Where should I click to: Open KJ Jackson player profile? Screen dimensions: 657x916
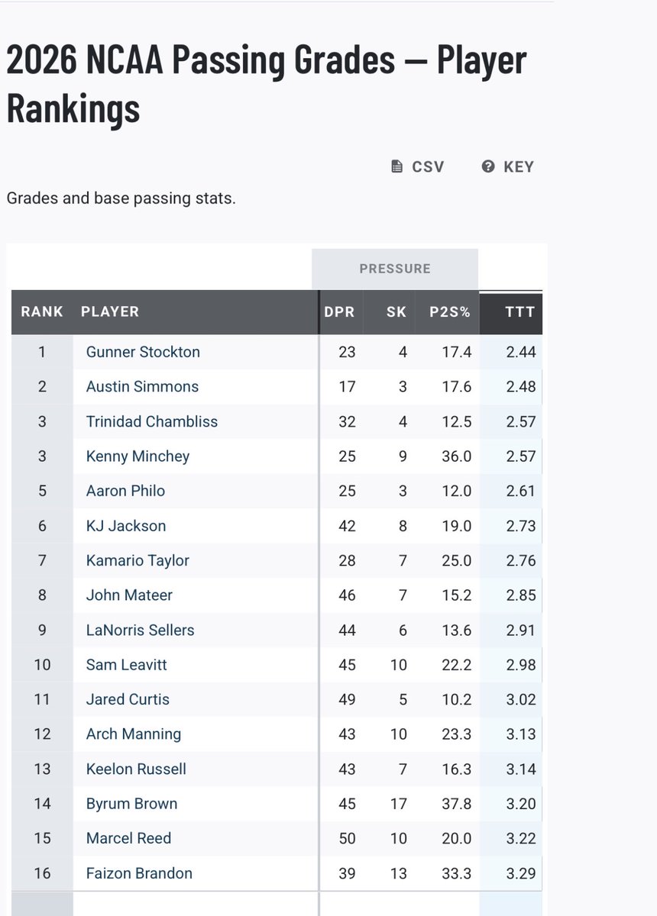[x=126, y=526]
